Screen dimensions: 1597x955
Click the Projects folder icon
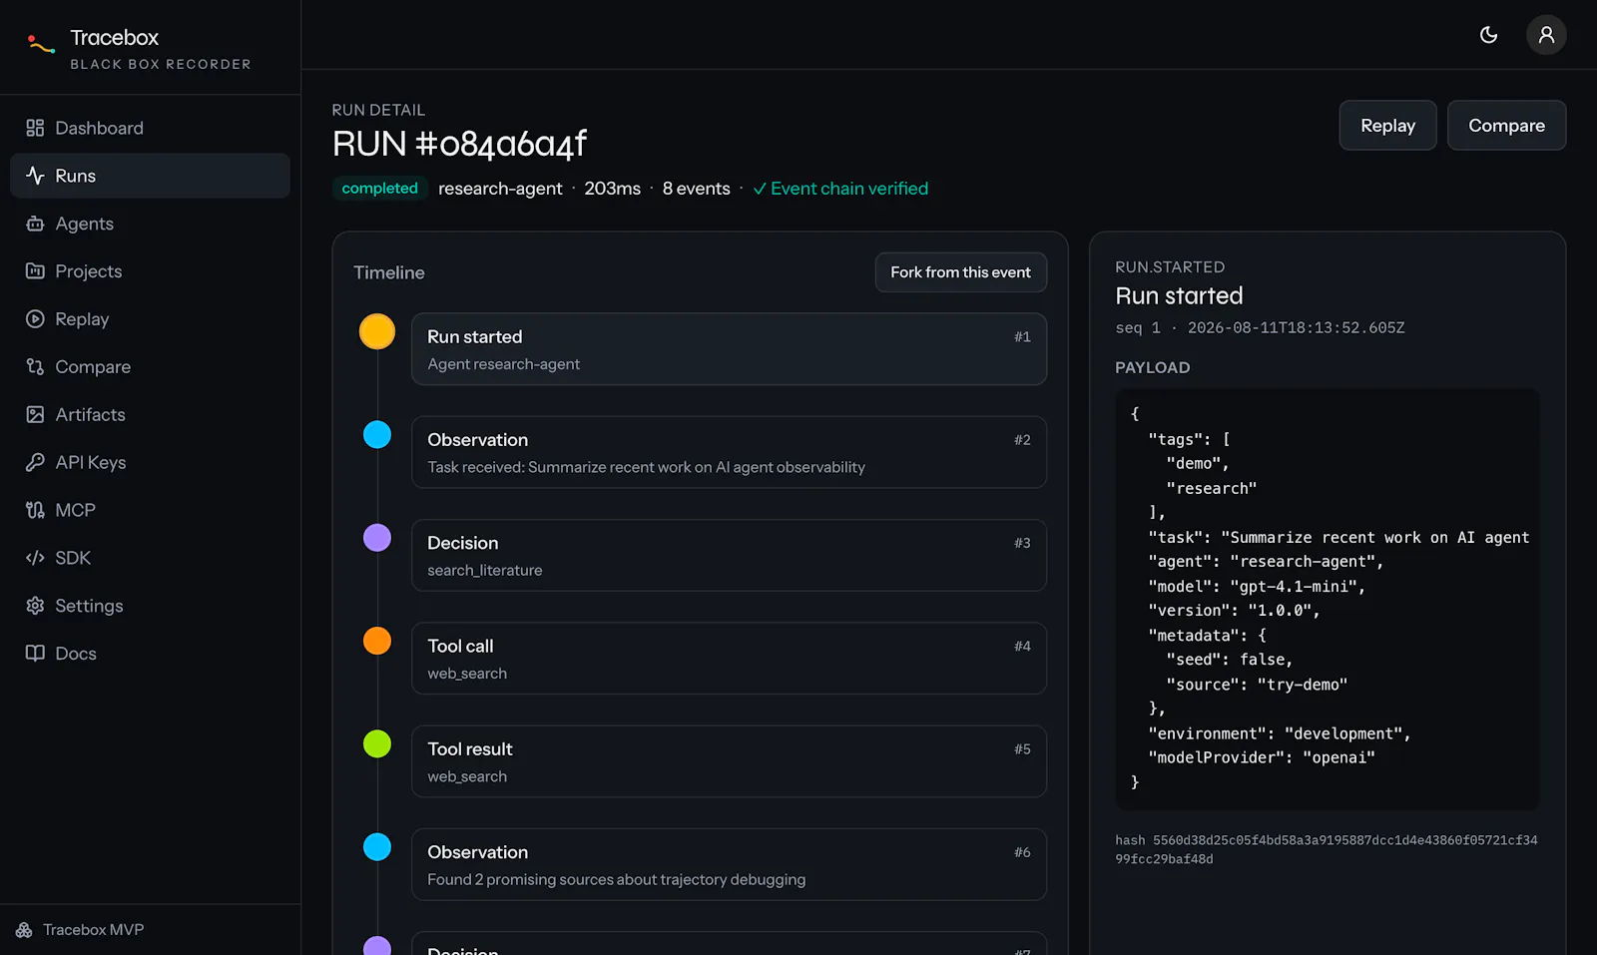coord(35,271)
